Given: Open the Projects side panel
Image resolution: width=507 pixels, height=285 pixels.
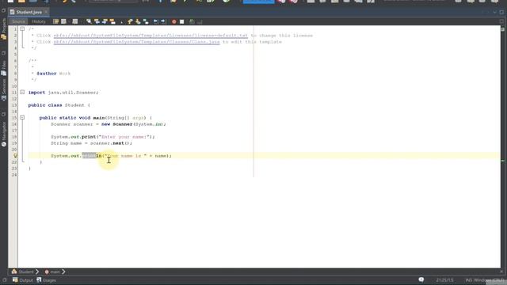Looking at the screenshot, I should pyautogui.click(x=3, y=29).
